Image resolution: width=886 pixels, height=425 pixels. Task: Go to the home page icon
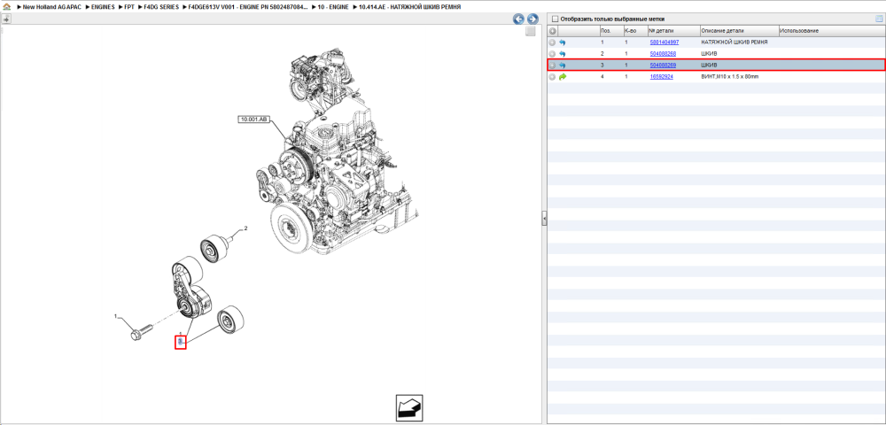click(6, 7)
